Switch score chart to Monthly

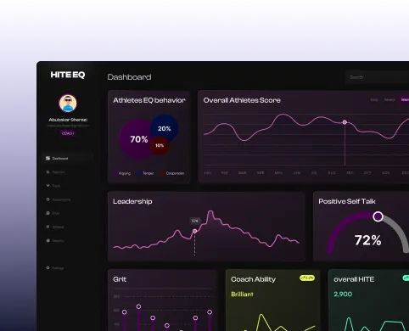[404, 99]
